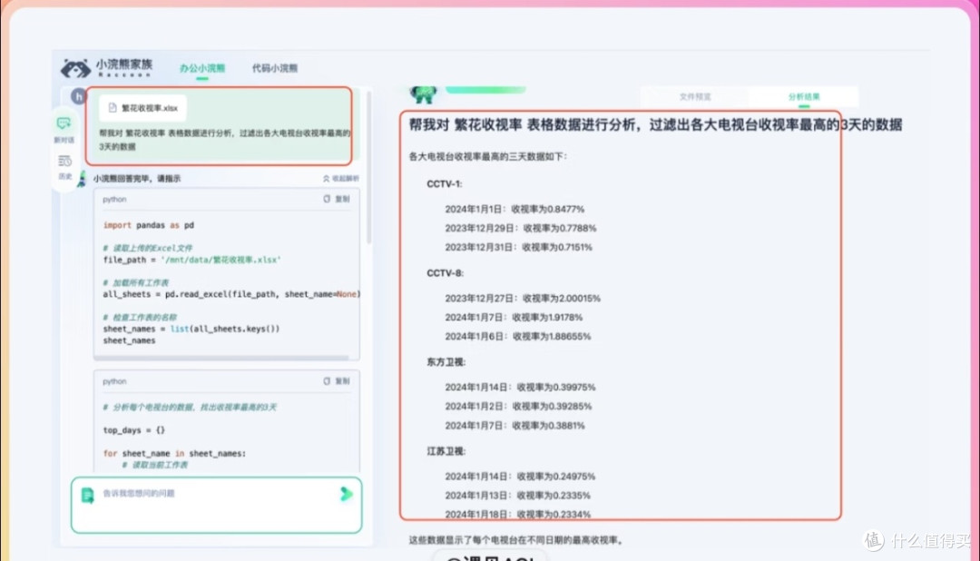Screen dimensions: 980x561
Task: Click the all_sheets = pd.read_excel code line
Action: pyautogui.click(x=231, y=294)
